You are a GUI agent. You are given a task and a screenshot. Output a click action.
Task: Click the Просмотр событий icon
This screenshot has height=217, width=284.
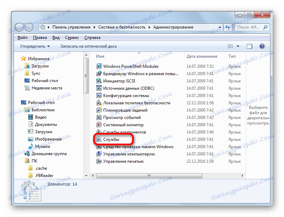coord(99,118)
